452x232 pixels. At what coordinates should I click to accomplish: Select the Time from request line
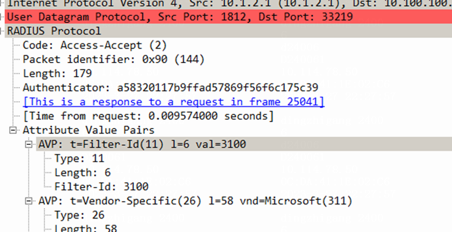click(148, 116)
